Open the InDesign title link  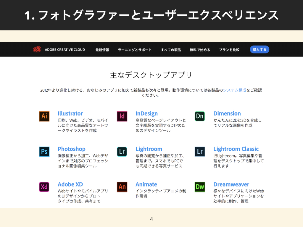coord(147,113)
